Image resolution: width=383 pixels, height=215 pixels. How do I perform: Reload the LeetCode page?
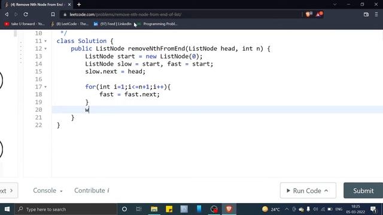(26, 14)
